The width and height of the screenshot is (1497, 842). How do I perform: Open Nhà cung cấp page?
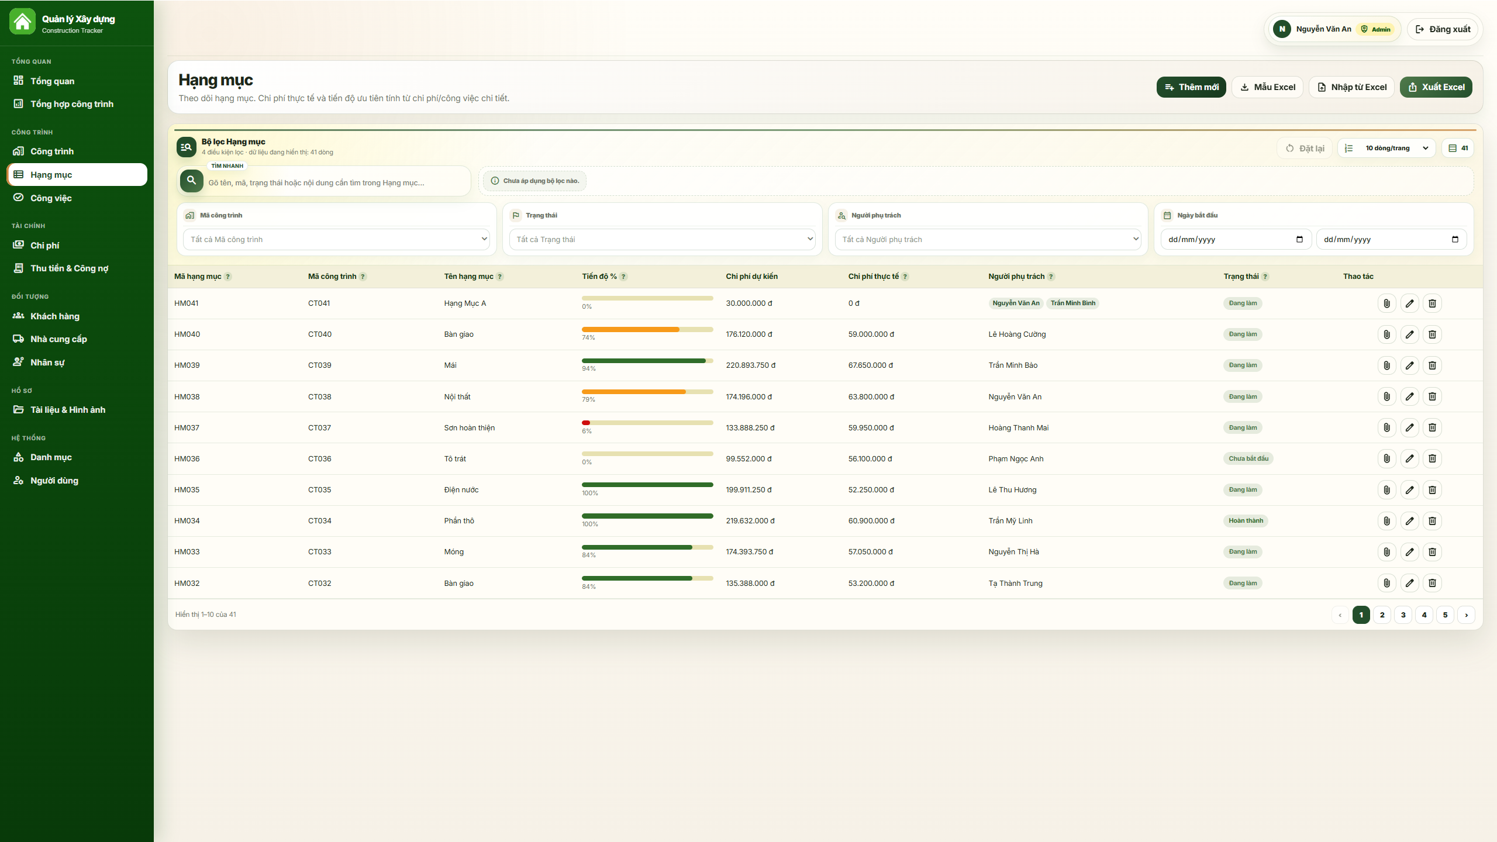pyautogui.click(x=77, y=339)
